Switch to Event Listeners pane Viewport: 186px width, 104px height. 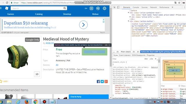[125, 55]
